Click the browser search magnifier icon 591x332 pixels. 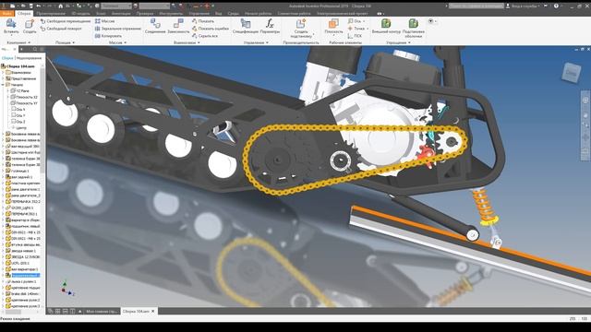tap(35, 49)
